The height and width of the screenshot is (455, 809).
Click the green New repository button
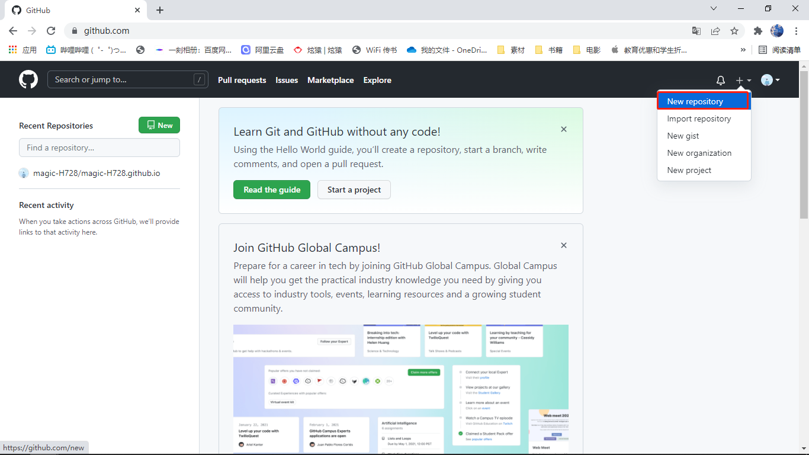point(159,125)
